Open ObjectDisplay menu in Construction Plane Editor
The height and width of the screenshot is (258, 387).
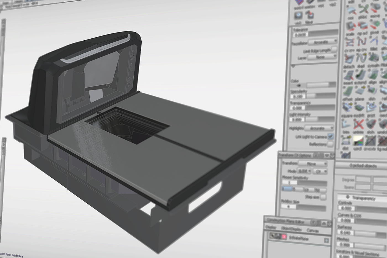point(291,229)
